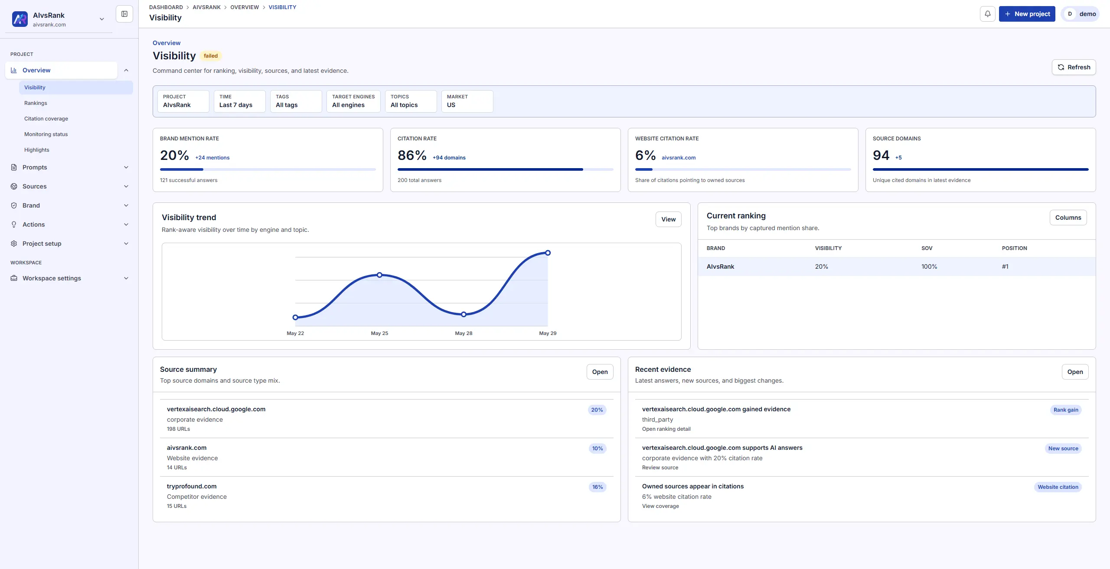Collapse the sidebar with panel icon
The width and height of the screenshot is (1110, 569).
[124, 14]
